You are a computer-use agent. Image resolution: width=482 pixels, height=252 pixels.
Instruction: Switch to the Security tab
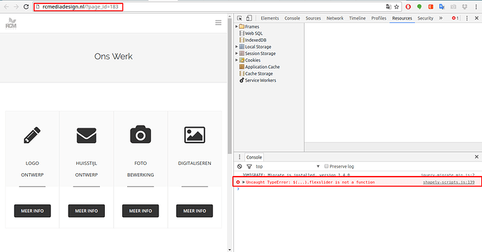(x=425, y=18)
